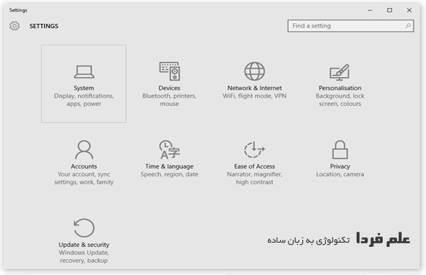Click the System laptop icon

pyautogui.click(x=84, y=71)
